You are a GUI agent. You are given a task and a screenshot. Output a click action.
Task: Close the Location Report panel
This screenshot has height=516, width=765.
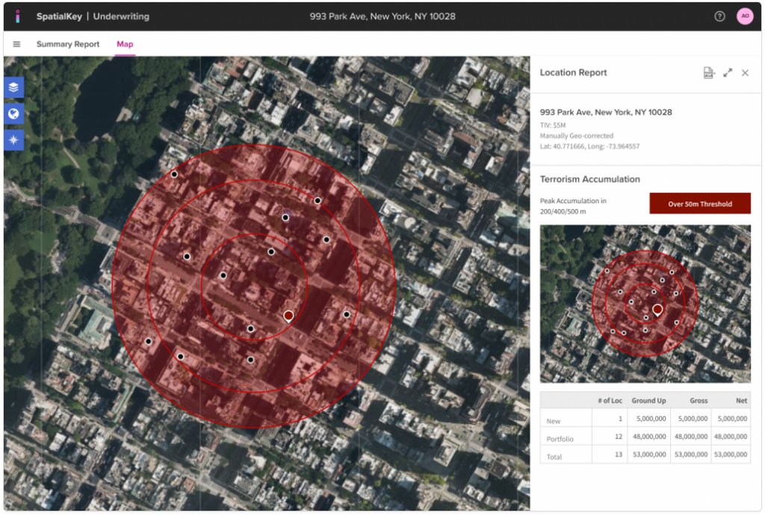click(x=744, y=72)
